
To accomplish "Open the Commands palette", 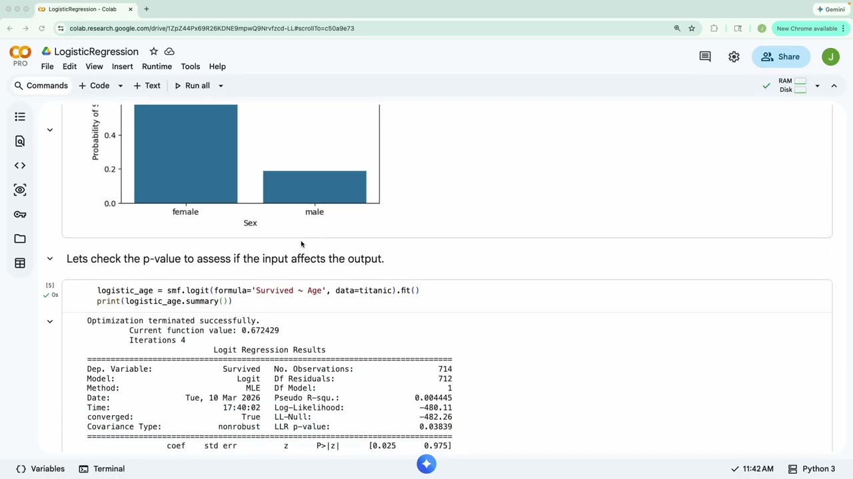I will [x=41, y=86].
